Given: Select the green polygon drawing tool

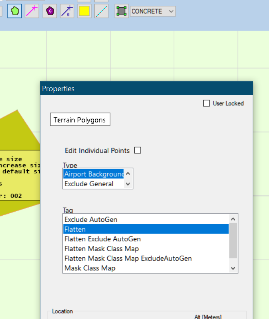Looking at the screenshot, I should (x=14, y=11).
